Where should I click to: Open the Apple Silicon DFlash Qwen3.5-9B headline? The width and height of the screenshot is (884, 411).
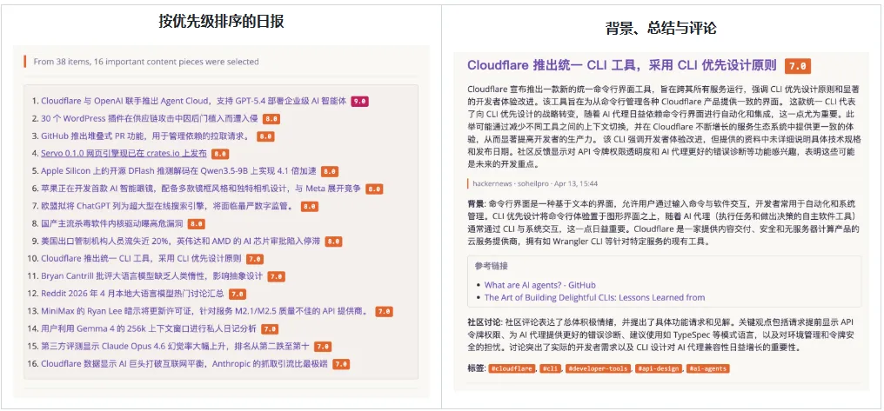point(178,171)
